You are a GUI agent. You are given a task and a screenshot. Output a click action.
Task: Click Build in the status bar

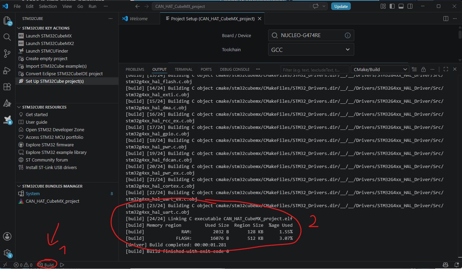pos(46,265)
